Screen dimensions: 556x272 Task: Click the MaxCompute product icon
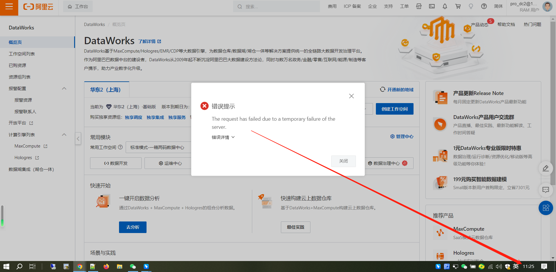(440, 233)
